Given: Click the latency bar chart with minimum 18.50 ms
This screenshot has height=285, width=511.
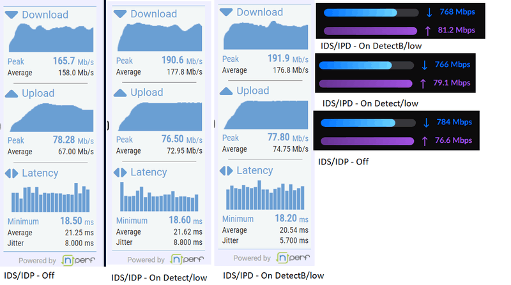Looking at the screenshot, I should pos(50,198).
